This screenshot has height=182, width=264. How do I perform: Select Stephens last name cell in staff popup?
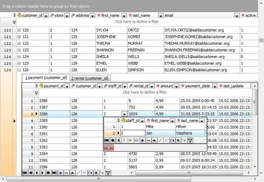click(x=190, y=133)
